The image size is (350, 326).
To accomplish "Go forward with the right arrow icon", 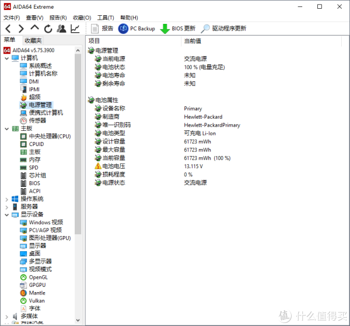I will (21, 29).
